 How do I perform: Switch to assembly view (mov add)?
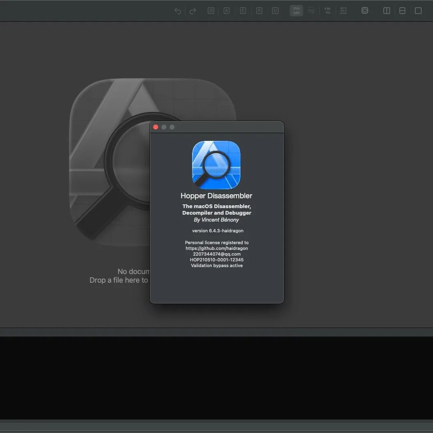coord(296,11)
